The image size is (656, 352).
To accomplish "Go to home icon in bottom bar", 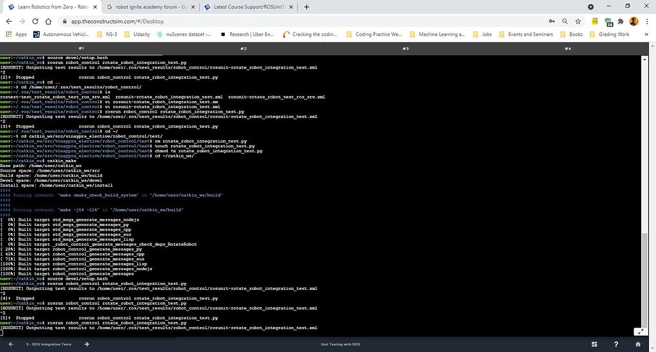I will pyautogui.click(x=637, y=344).
